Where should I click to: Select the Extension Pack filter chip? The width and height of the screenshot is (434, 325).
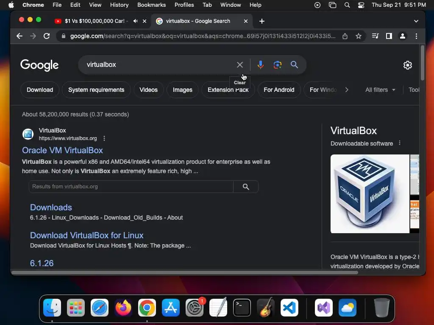point(228,90)
